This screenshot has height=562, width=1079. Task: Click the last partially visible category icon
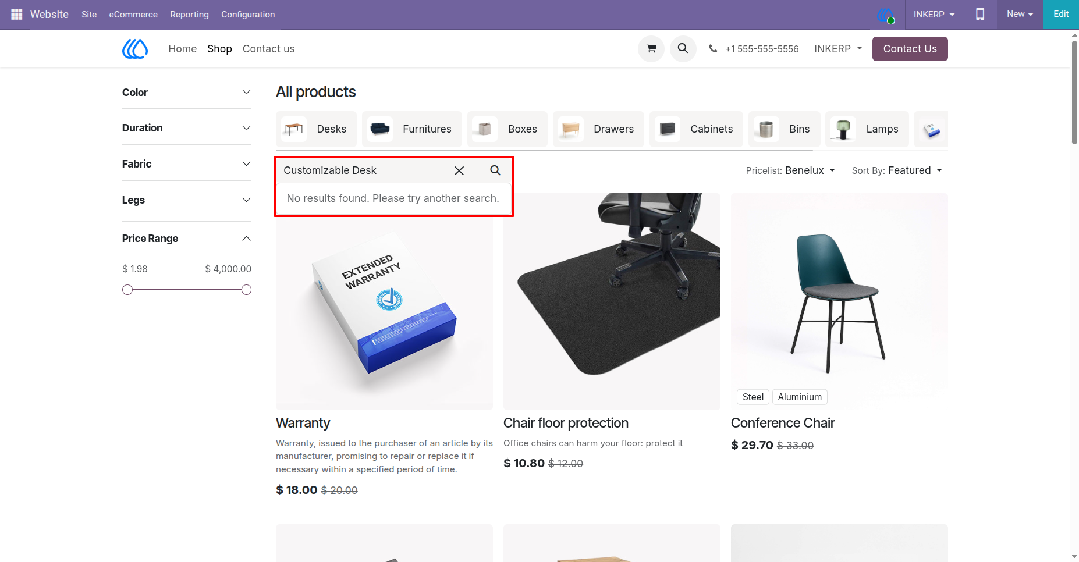(x=932, y=129)
